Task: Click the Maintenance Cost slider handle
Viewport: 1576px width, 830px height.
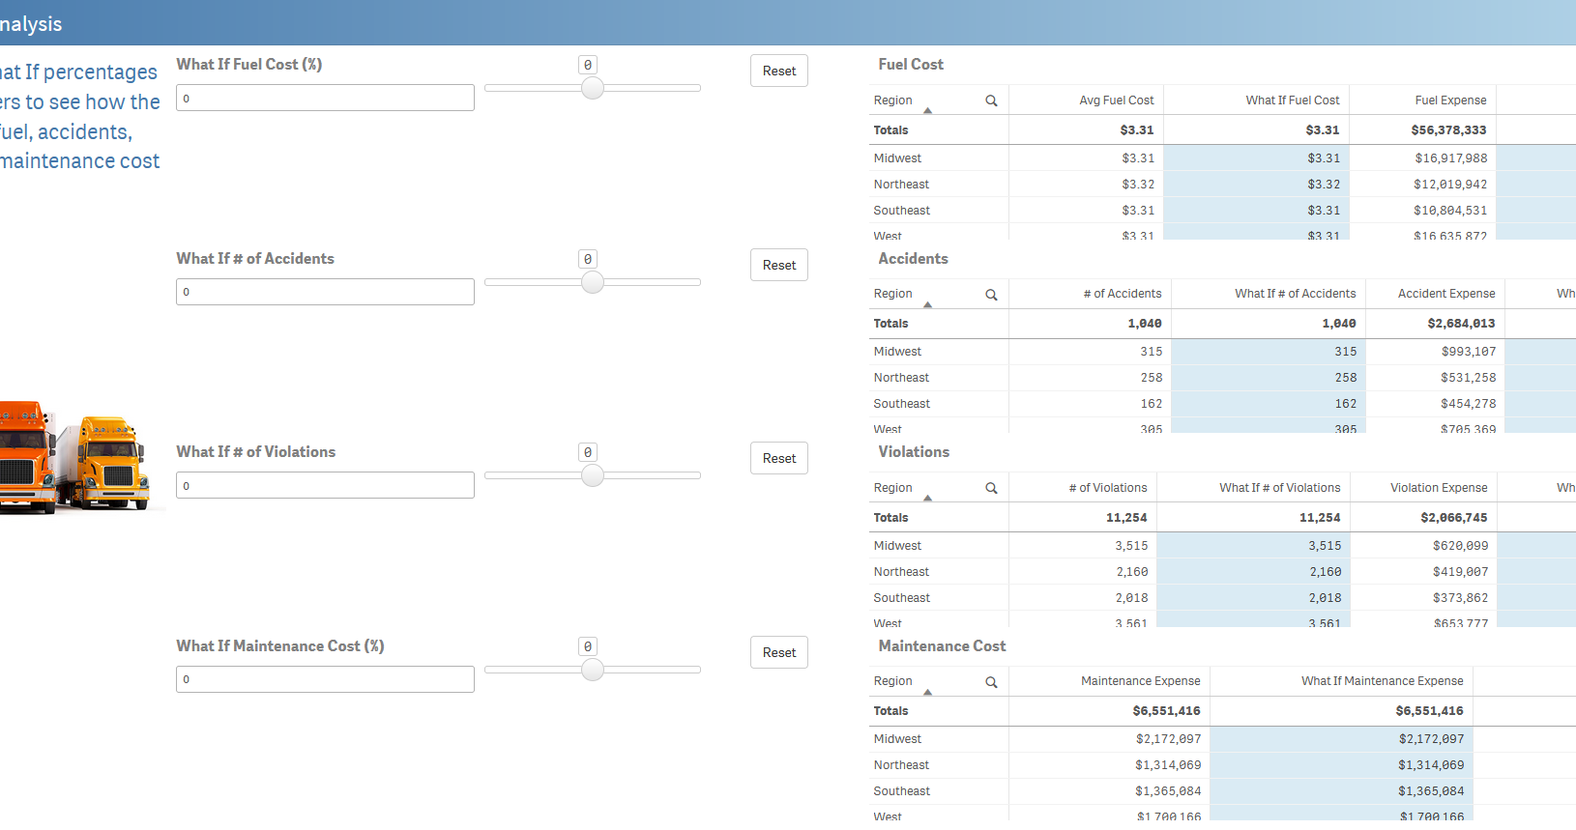Action: pos(593,670)
